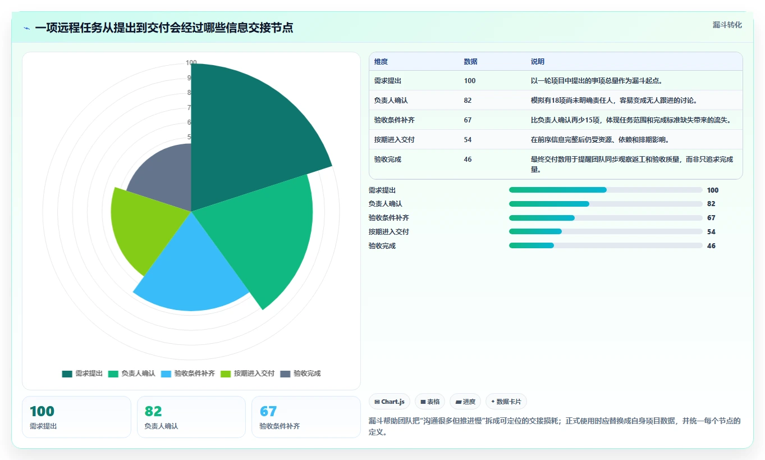Click the 需求提出 legend label text

tap(89, 374)
